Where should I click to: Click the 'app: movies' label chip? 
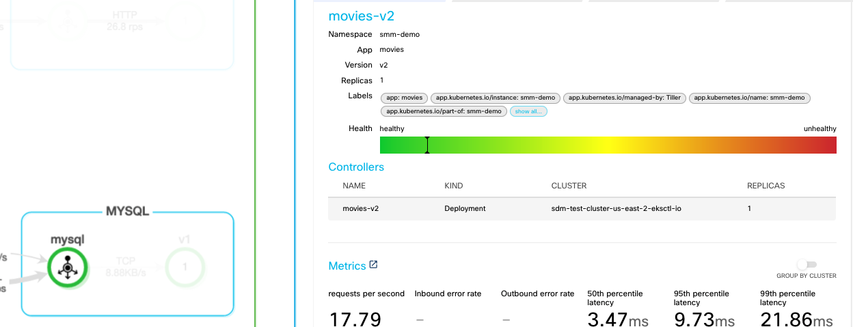pos(405,98)
